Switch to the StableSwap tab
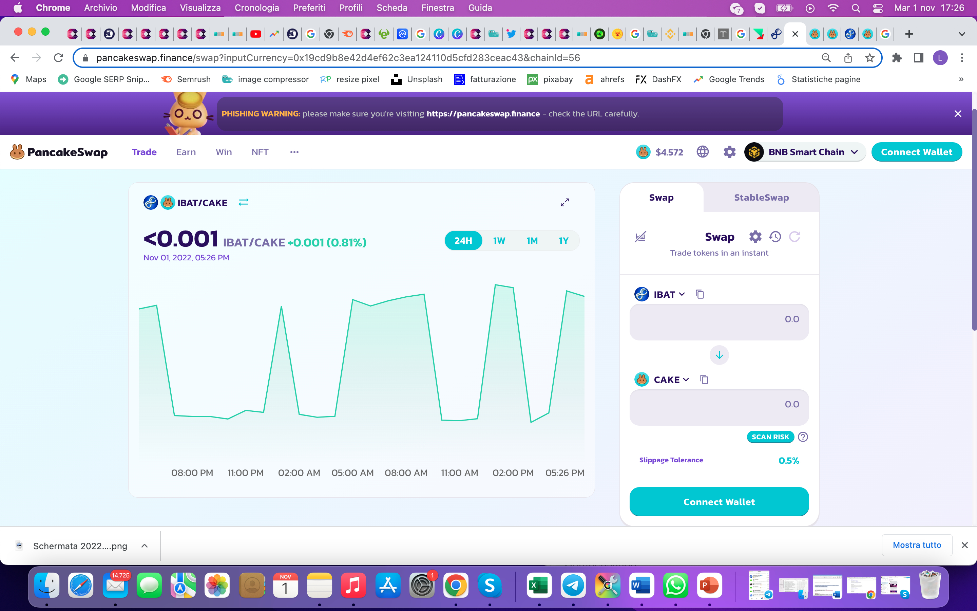 [761, 197]
